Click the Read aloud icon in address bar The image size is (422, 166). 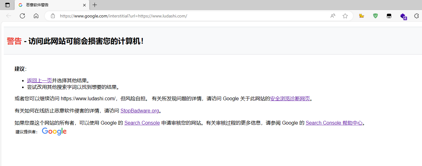333,16
